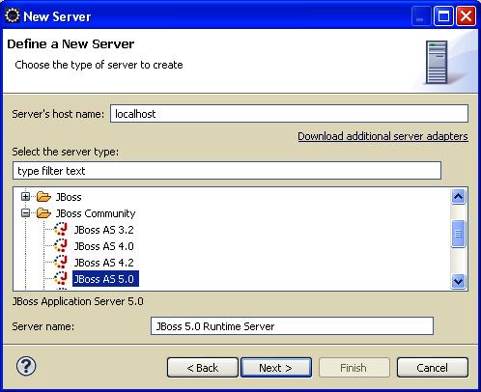Click the Back button
Image resolution: width=481 pixels, height=392 pixels.
(x=203, y=368)
